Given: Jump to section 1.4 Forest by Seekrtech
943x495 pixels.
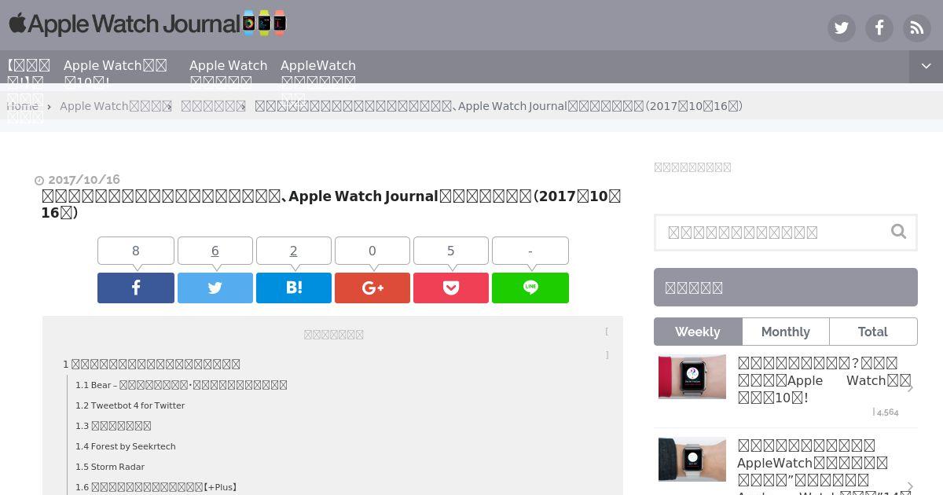Looking at the screenshot, I should pyautogui.click(x=126, y=446).
